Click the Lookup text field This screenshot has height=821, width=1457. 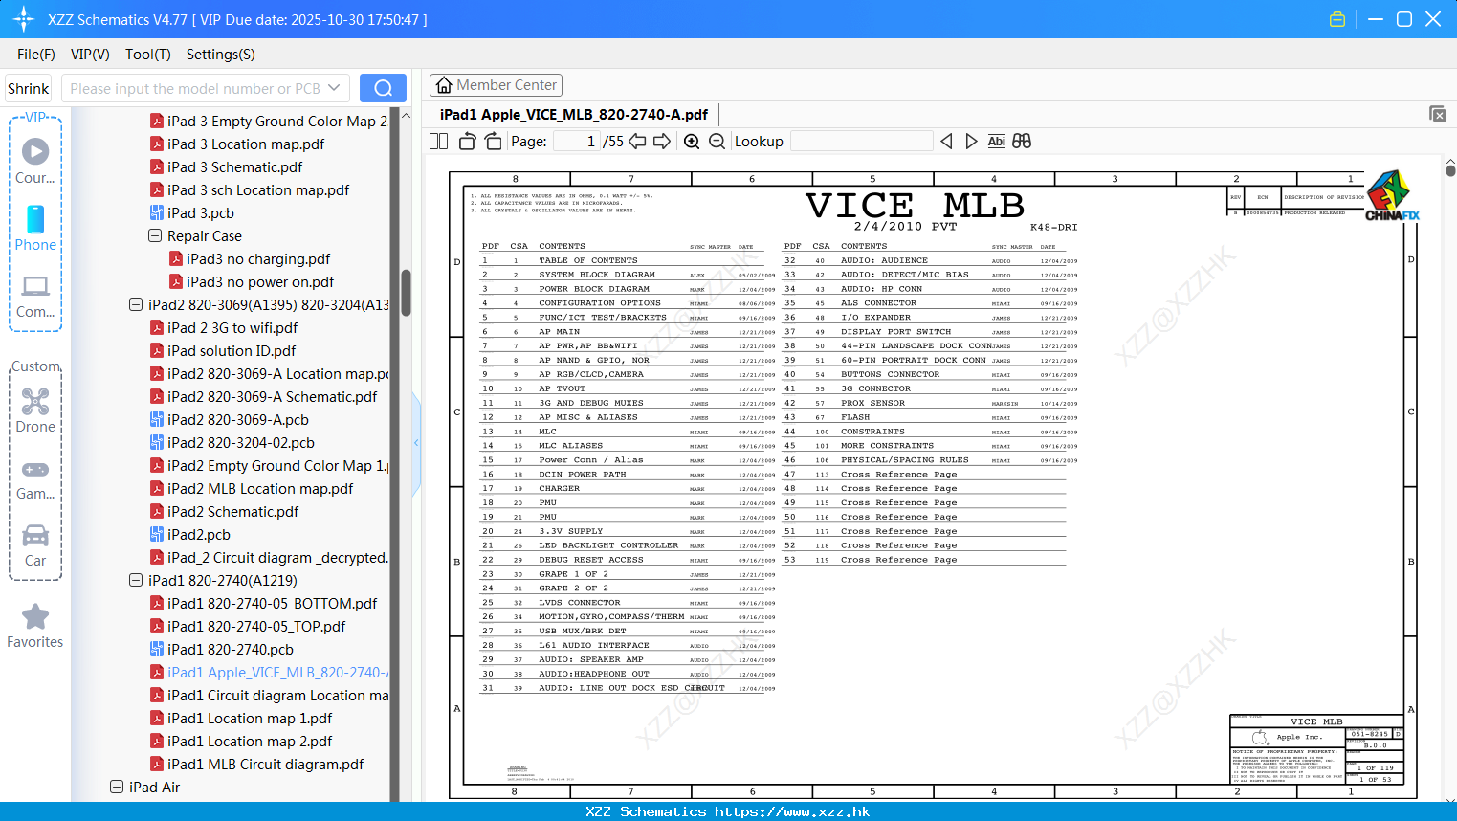point(862,141)
